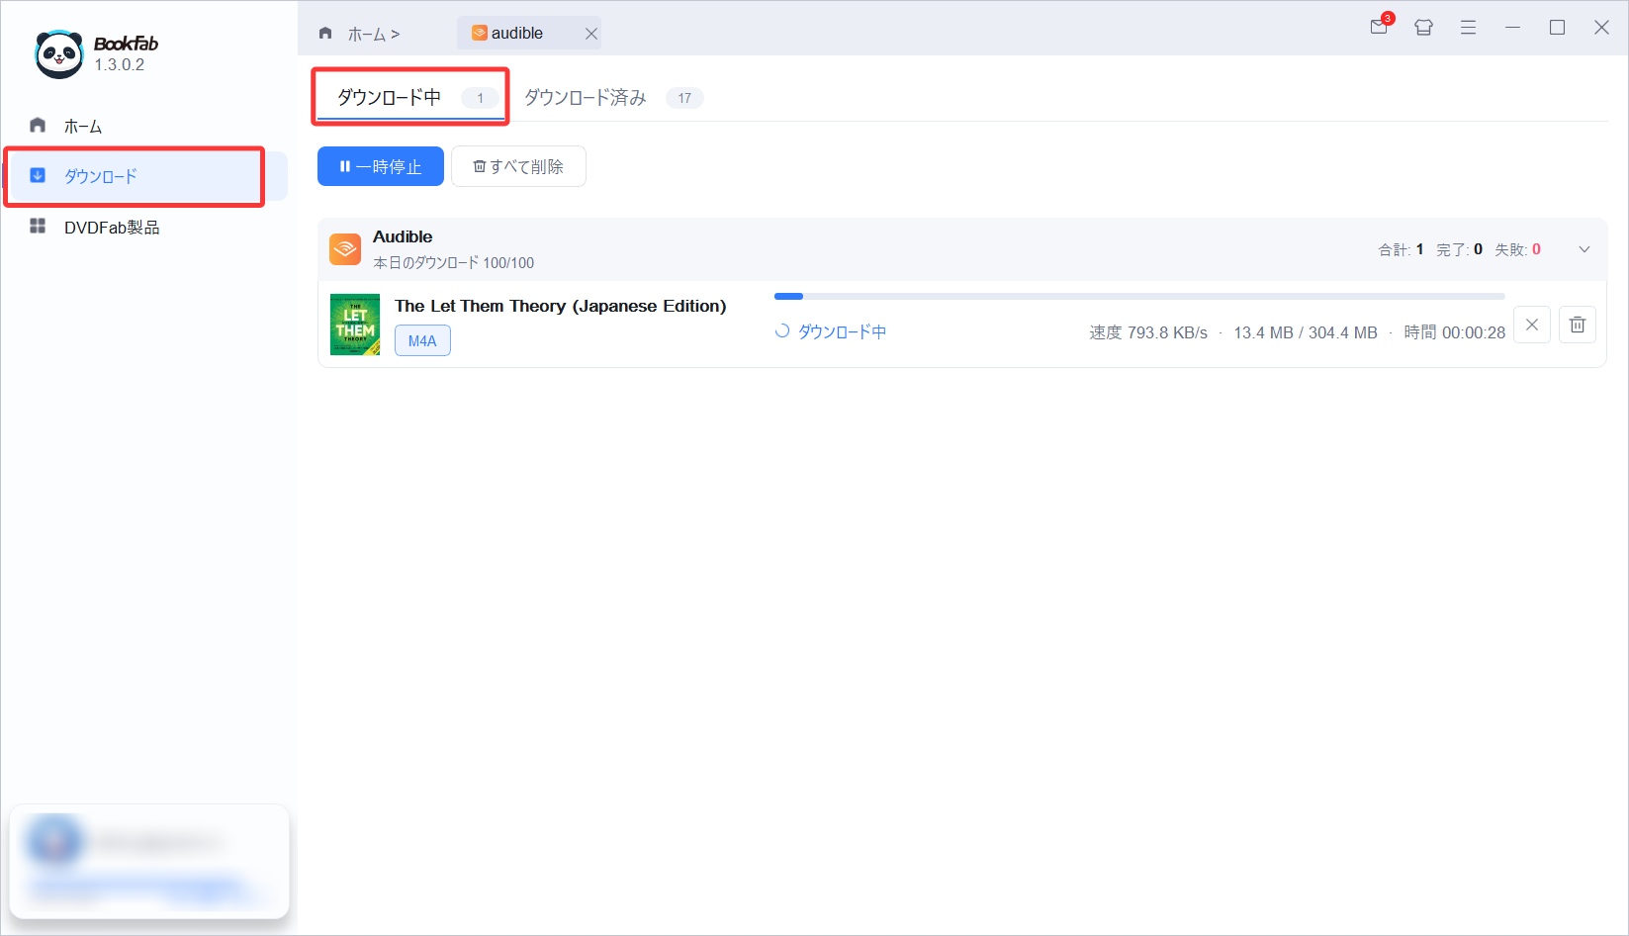Click the Audible service logo icon

(345, 249)
